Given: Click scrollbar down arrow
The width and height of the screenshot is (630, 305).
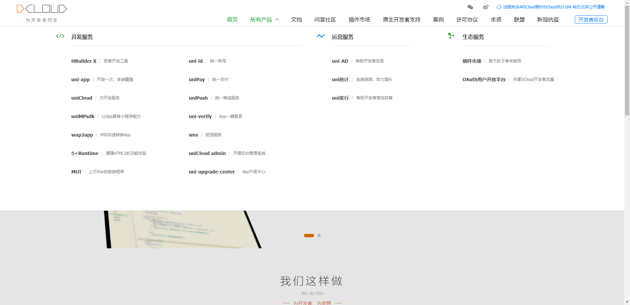Looking at the screenshot, I should click(627, 302).
